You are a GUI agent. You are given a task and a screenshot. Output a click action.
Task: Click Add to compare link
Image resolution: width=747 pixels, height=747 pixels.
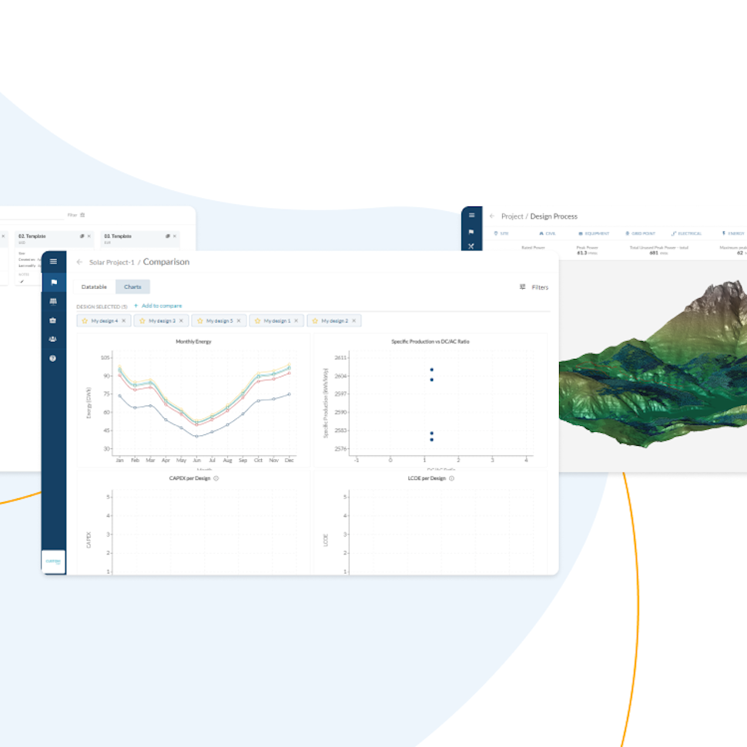pyautogui.click(x=158, y=306)
